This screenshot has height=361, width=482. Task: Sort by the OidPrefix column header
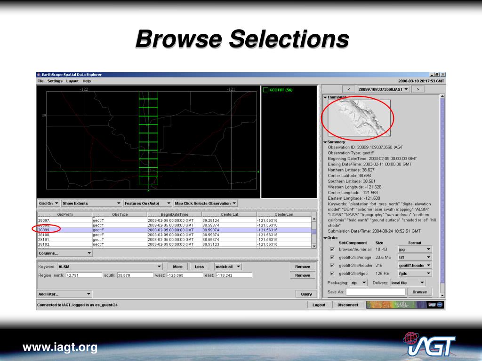[65, 214]
